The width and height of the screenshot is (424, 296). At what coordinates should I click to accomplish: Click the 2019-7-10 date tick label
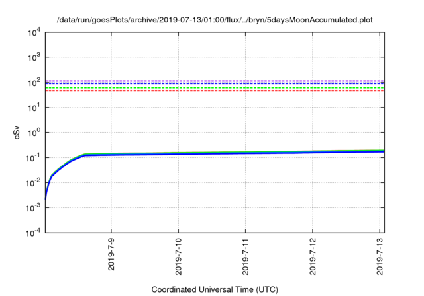click(x=178, y=256)
